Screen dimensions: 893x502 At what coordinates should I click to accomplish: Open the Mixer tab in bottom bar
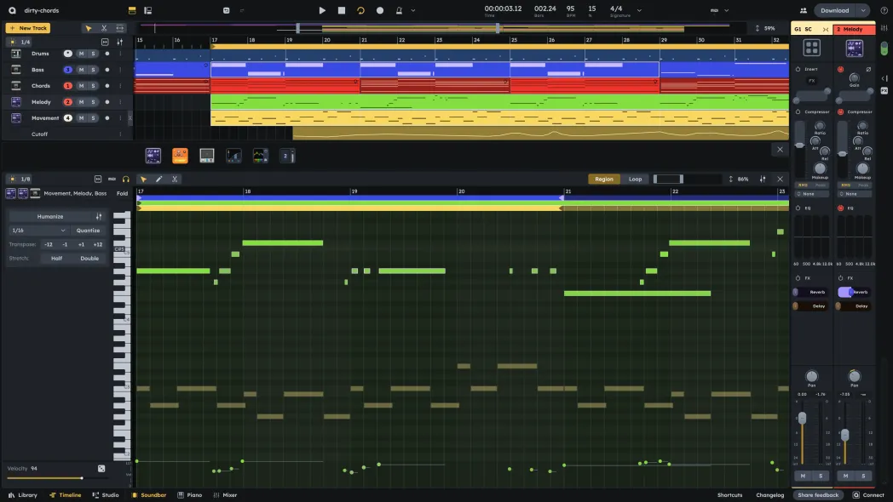pyautogui.click(x=225, y=495)
